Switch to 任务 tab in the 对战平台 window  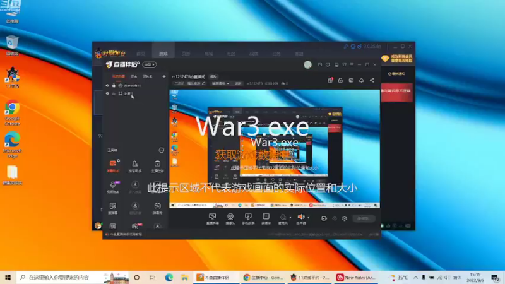(x=276, y=54)
